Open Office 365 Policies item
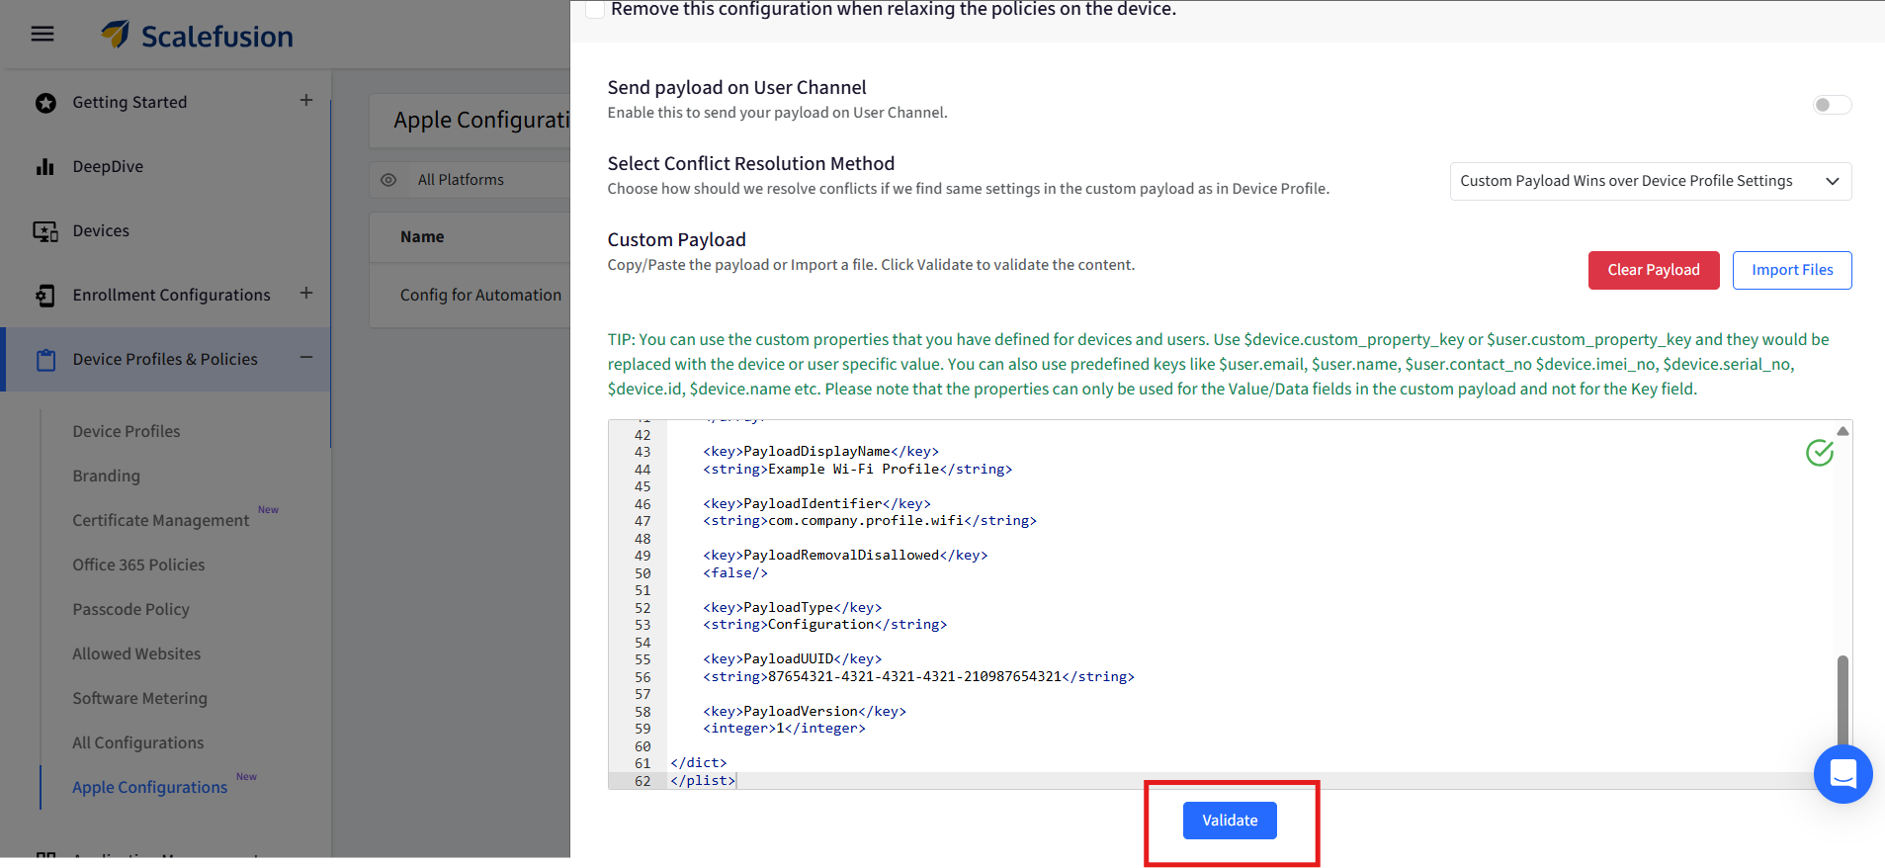Screen dimensions: 1885x868 click(x=138, y=565)
